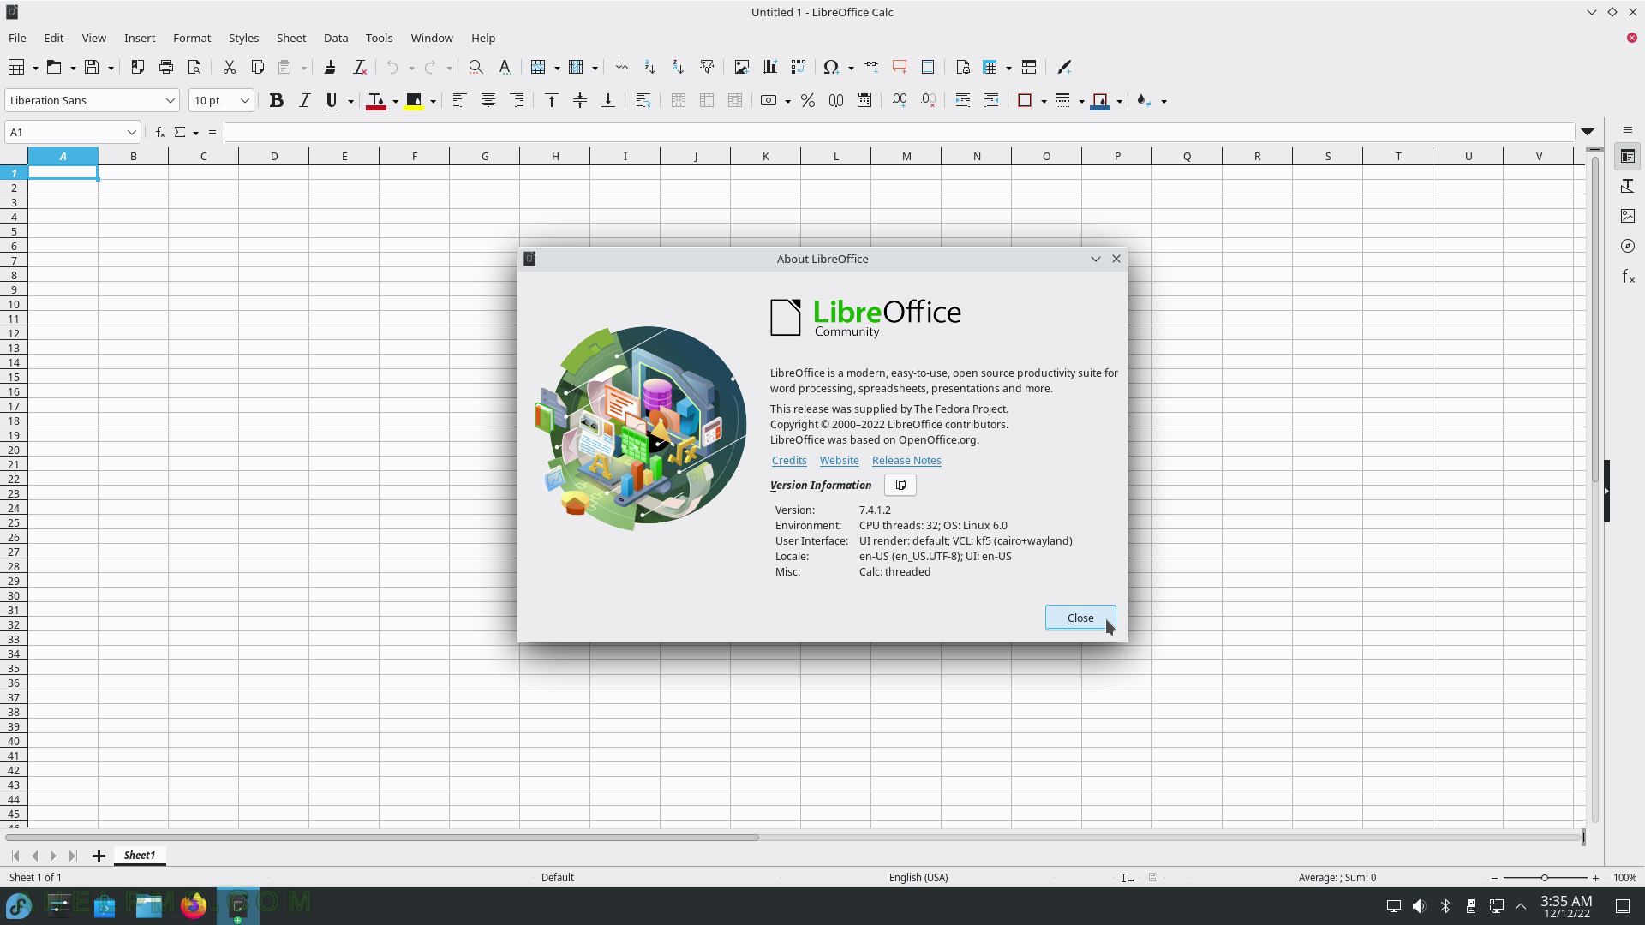Screen dimensions: 1645x925
Task: Insert Chart icon in toolbar
Action: click(x=769, y=67)
